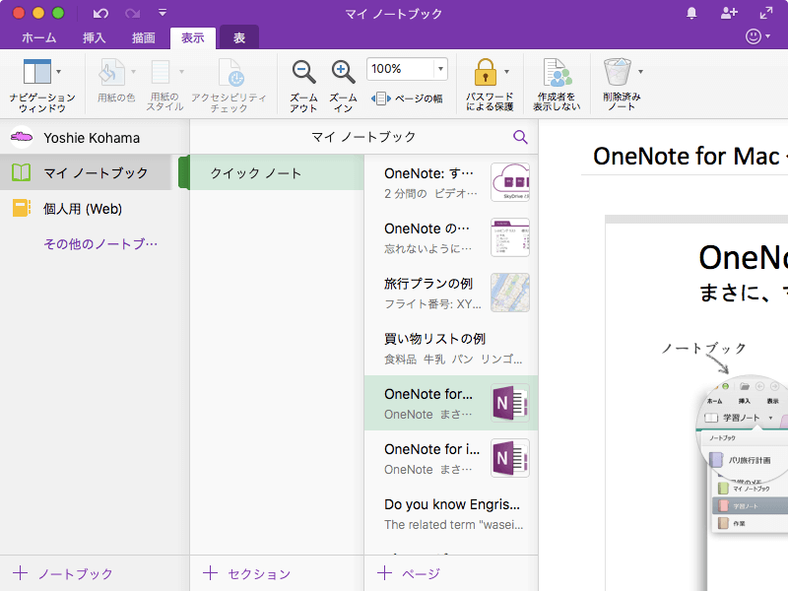788x591 pixels.
Task: Click the Redo arrow in title bar
Action: (133, 14)
